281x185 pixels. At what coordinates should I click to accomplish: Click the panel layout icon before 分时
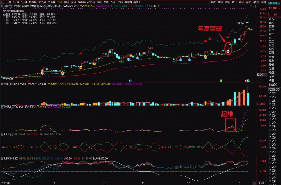pyautogui.click(x=3, y=2)
